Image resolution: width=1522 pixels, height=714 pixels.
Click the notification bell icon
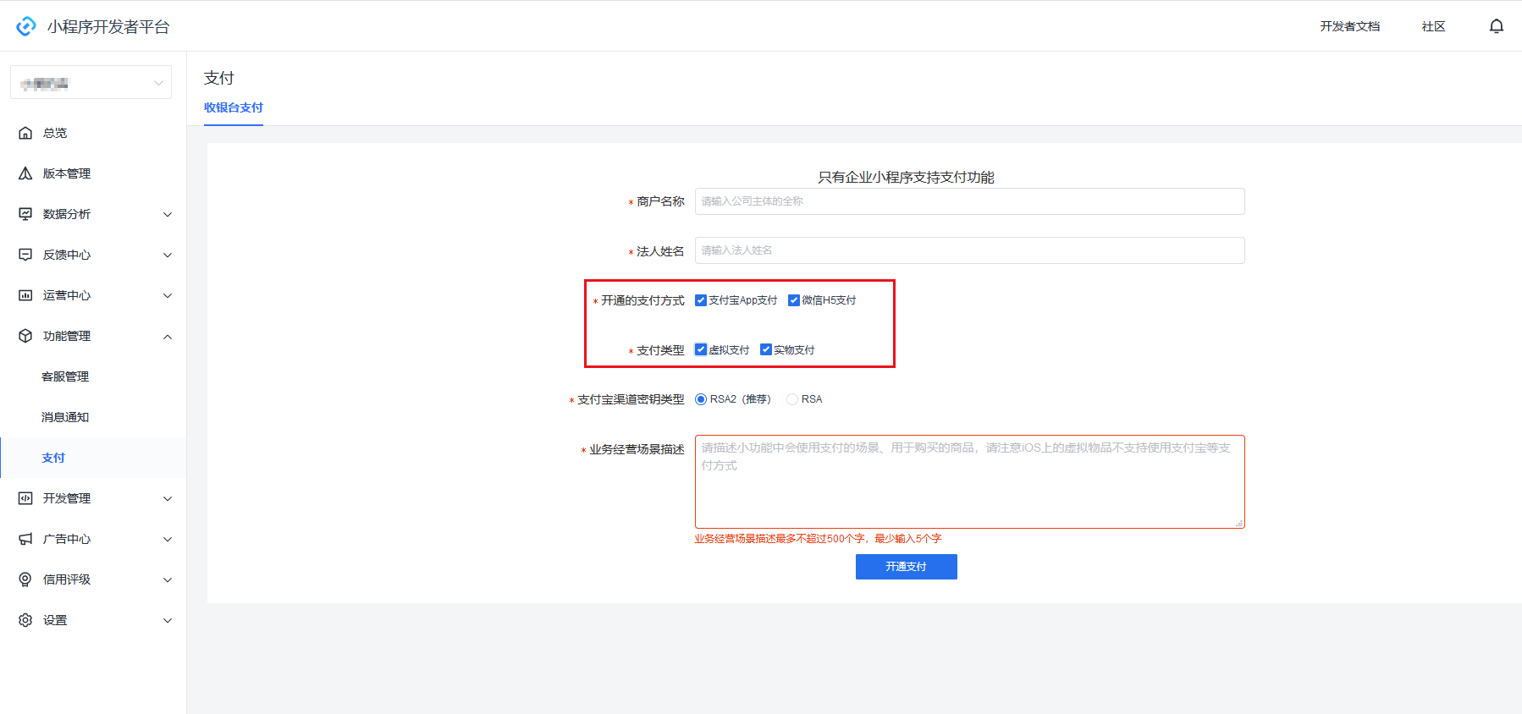point(1496,26)
